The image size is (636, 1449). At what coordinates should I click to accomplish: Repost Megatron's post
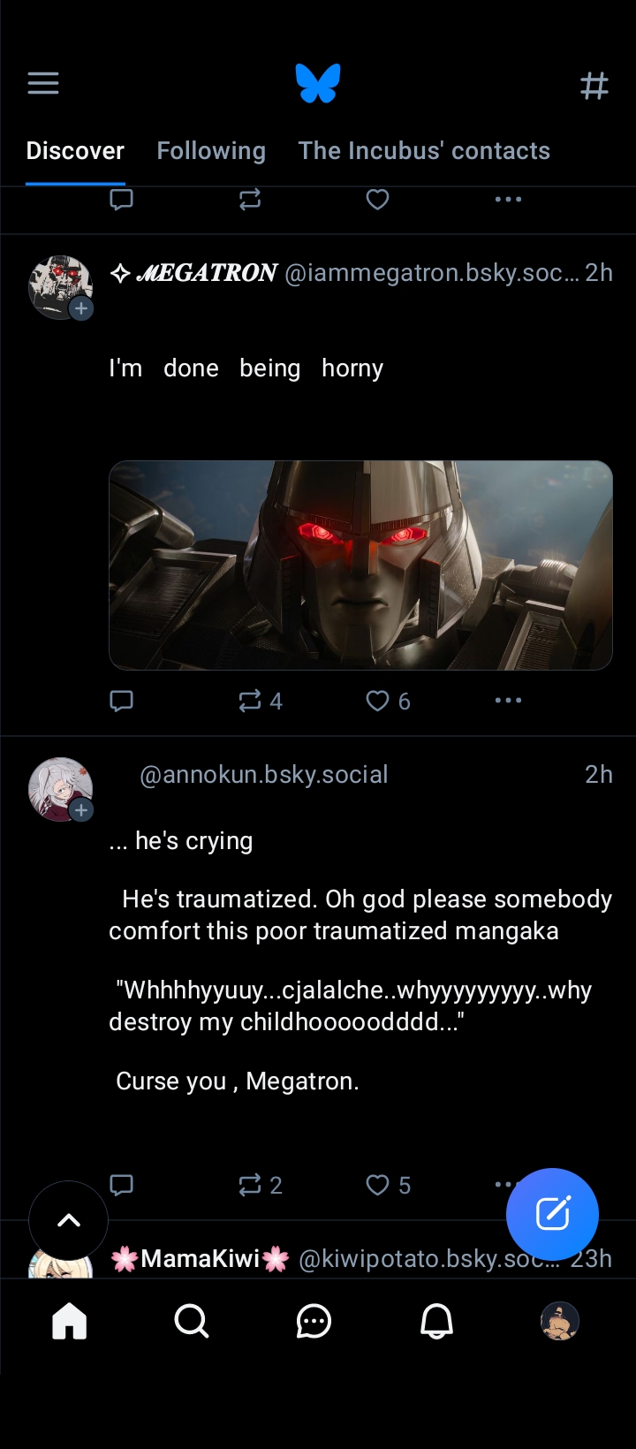coord(251,701)
